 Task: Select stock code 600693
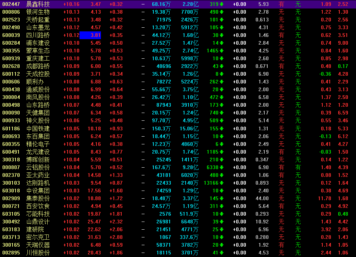pos(11,136)
